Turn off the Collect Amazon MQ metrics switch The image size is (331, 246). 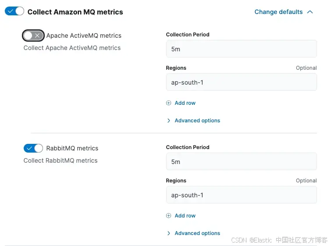click(14, 11)
